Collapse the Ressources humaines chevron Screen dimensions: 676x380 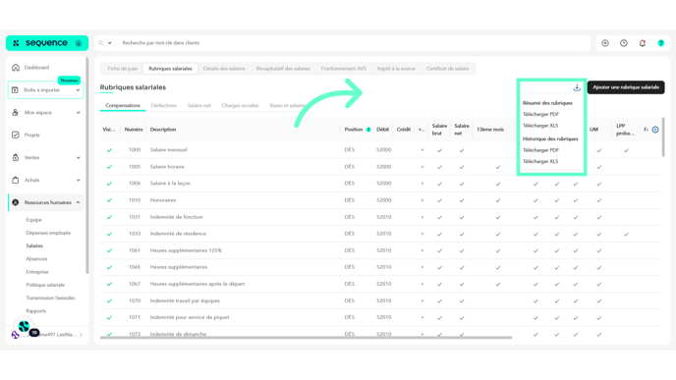(78, 202)
